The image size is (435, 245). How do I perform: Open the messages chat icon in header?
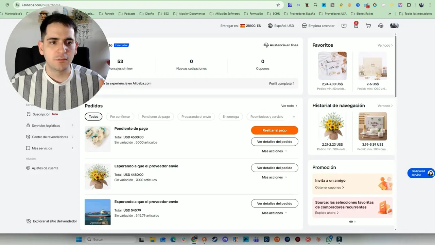pos(344,26)
